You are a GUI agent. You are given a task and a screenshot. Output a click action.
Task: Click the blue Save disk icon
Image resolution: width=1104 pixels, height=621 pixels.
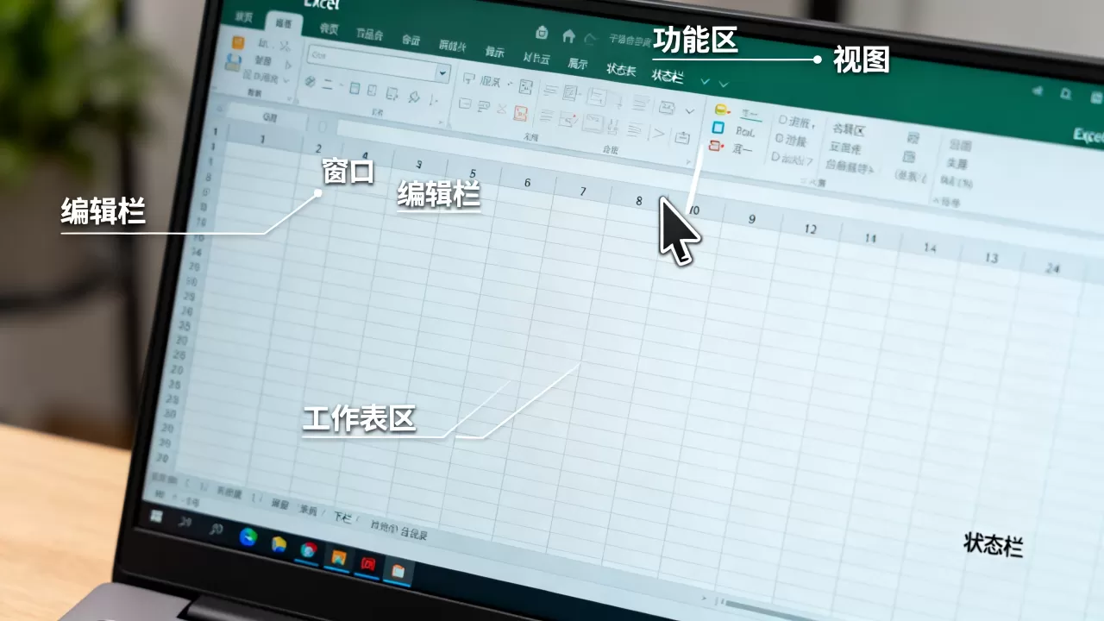pos(232,62)
